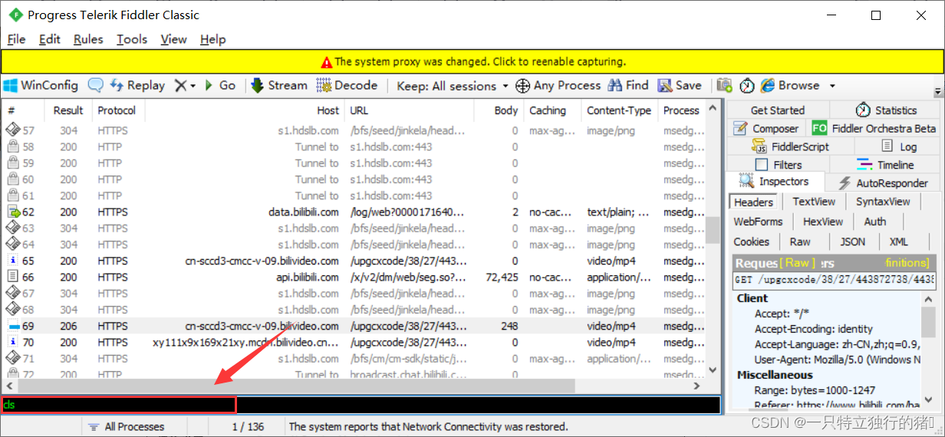Select the Cookies inspector tab
This screenshot has width=945, height=437.
(x=751, y=242)
